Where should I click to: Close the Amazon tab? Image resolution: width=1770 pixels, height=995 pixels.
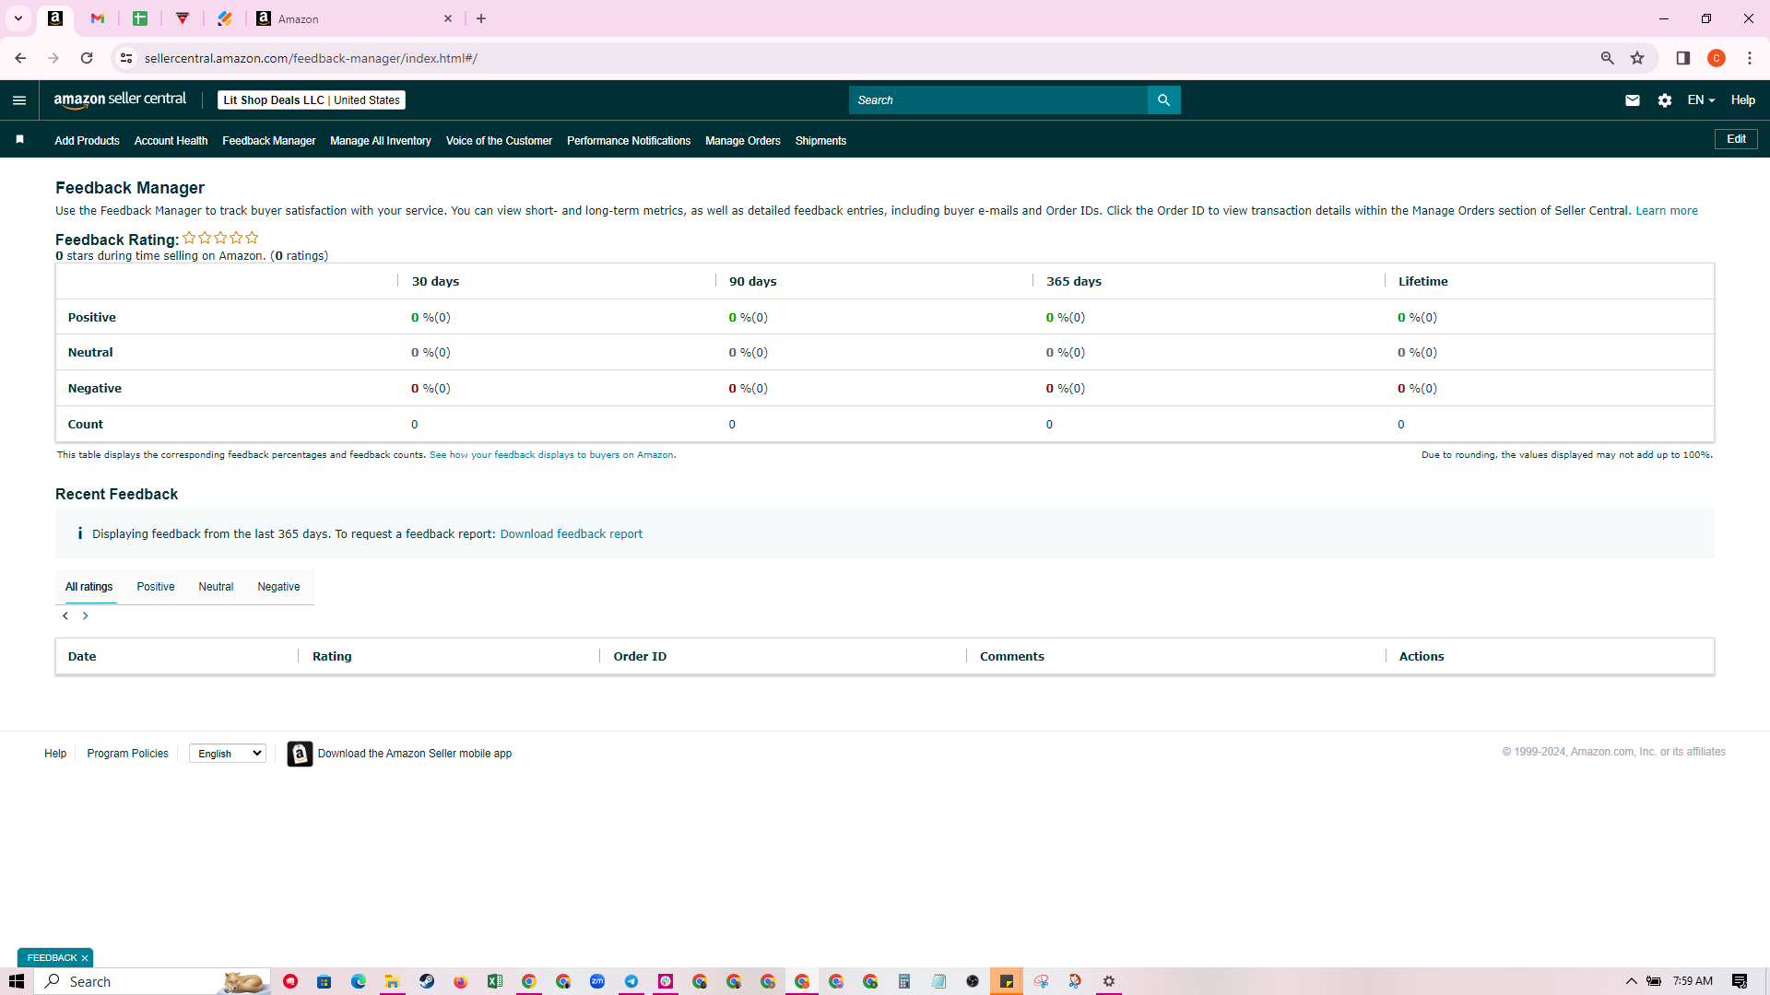(x=448, y=18)
